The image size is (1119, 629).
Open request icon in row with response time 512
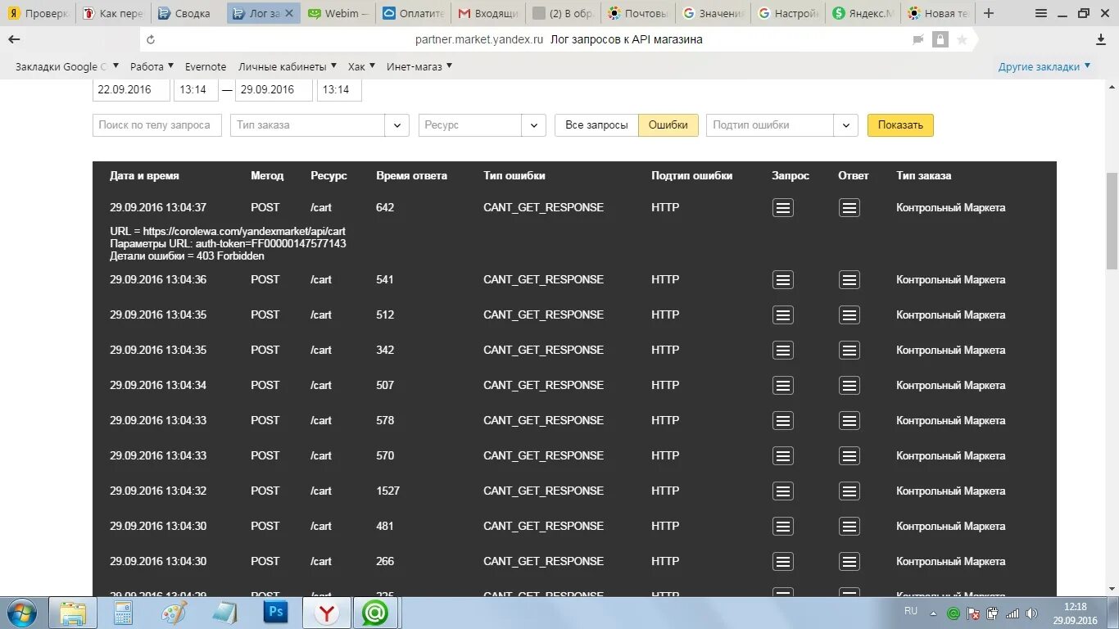point(783,315)
